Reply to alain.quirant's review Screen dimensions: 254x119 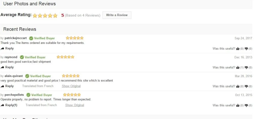pyautogui.click(x=7, y=86)
